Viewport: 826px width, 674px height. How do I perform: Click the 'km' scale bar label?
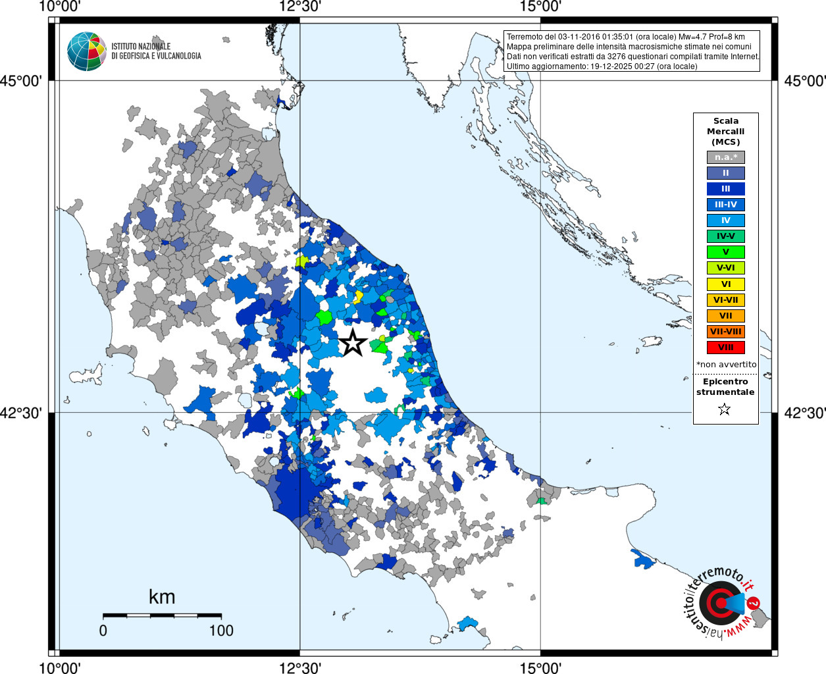click(162, 597)
